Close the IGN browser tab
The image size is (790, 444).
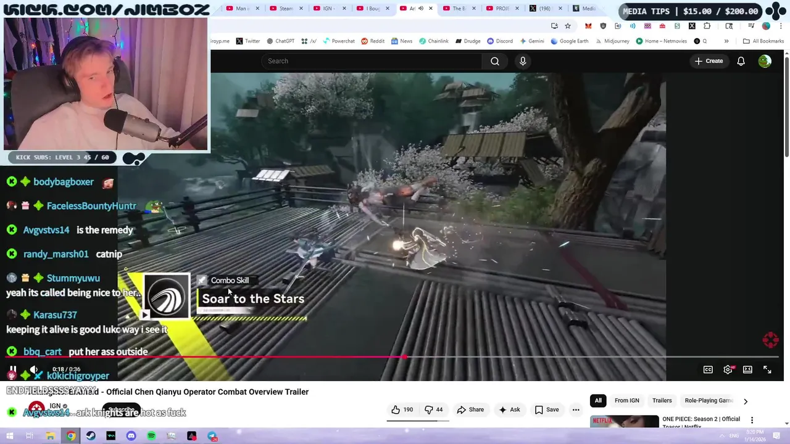coord(344,9)
